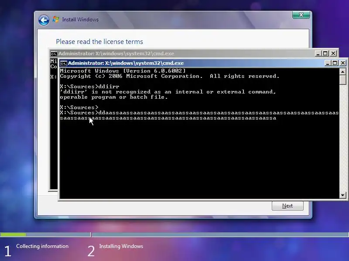Click the 'is not recognized' error message line

coord(168,92)
